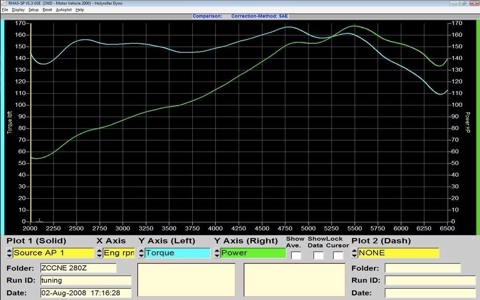Image resolution: width=480 pixels, height=300 pixels.
Task: Open the Setup menu
Action: (x=33, y=10)
